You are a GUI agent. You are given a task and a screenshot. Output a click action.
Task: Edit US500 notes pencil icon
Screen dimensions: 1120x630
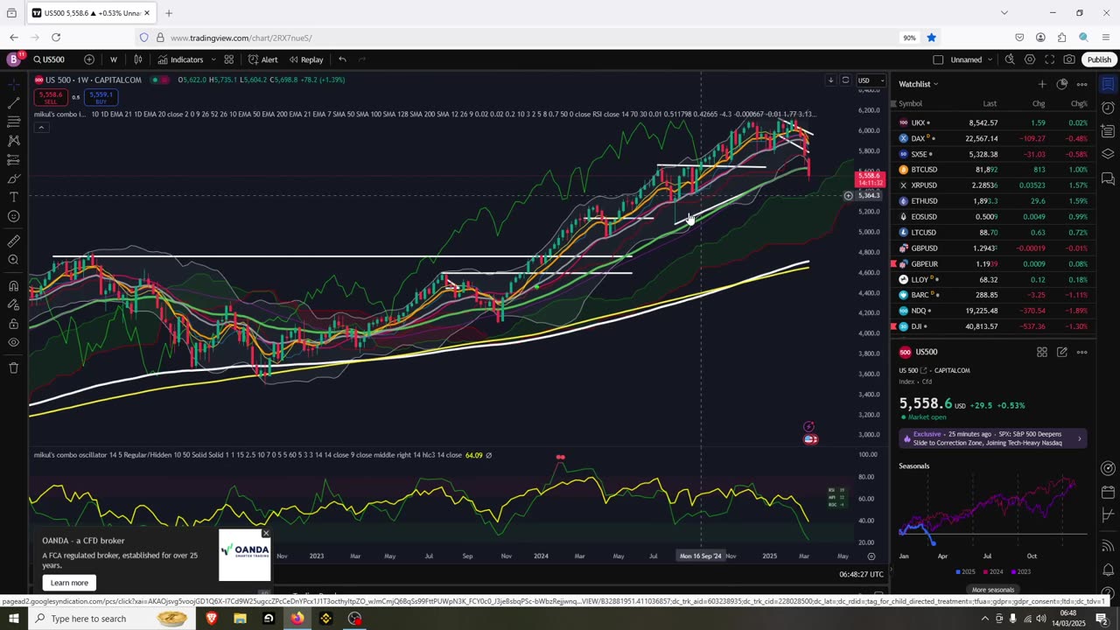pyautogui.click(x=1061, y=352)
